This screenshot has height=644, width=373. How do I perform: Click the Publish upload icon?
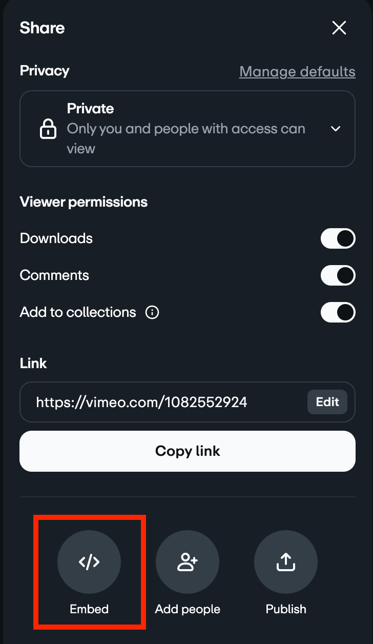point(286,562)
